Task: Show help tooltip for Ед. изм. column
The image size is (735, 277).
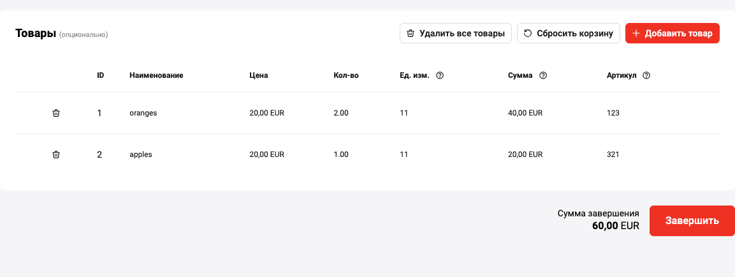Action: (x=440, y=75)
